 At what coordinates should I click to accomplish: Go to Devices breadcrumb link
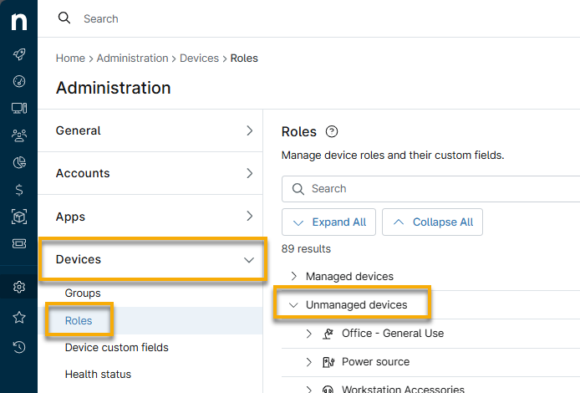click(x=199, y=58)
